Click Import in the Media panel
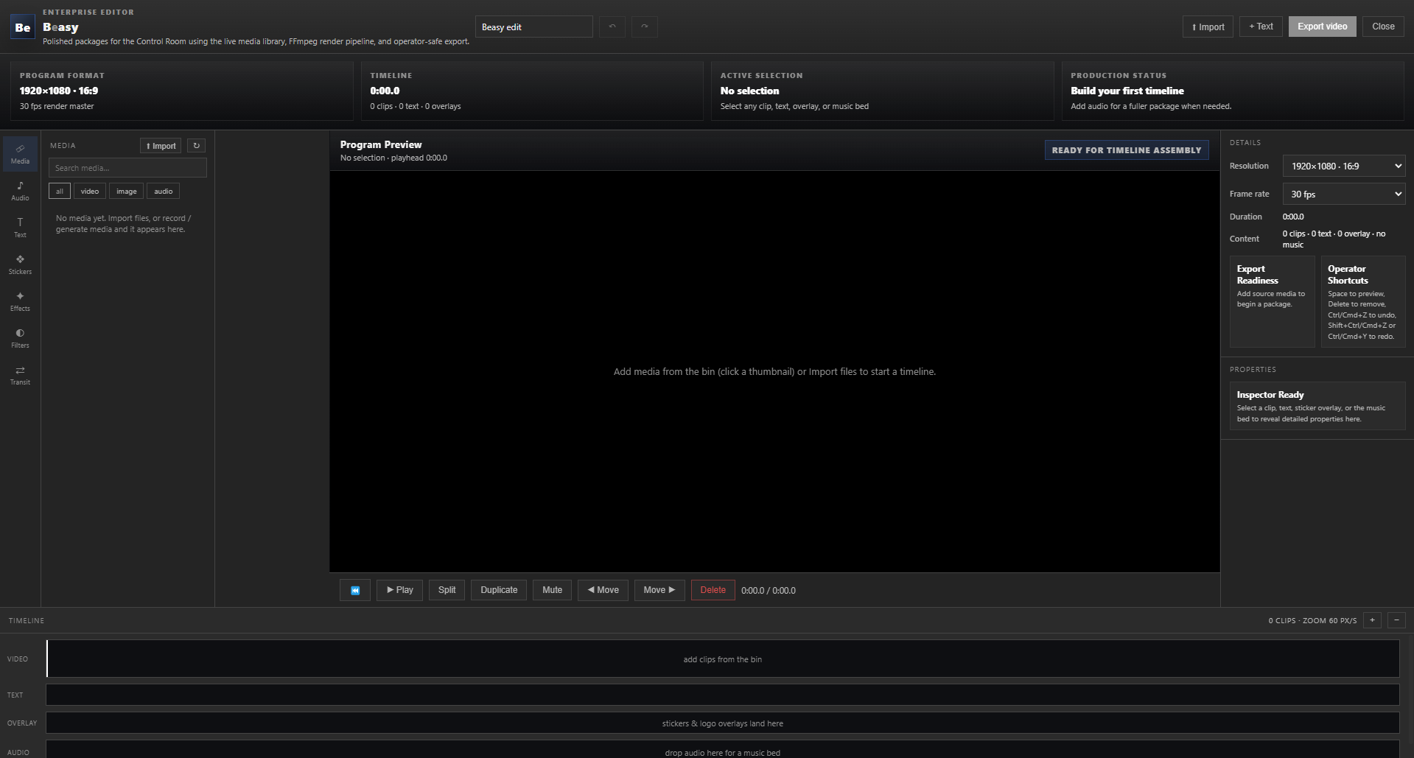This screenshot has width=1414, height=758. point(161,146)
